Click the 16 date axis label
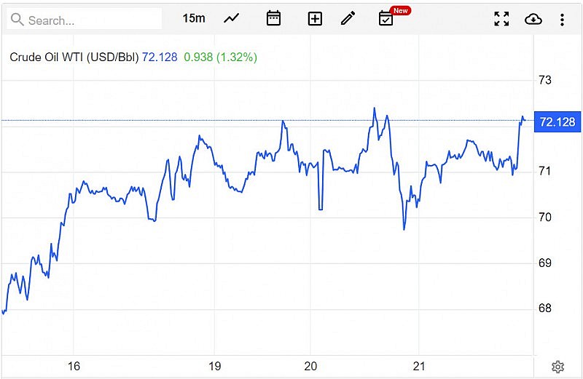Image resolution: width=583 pixels, height=379 pixels. (x=74, y=366)
